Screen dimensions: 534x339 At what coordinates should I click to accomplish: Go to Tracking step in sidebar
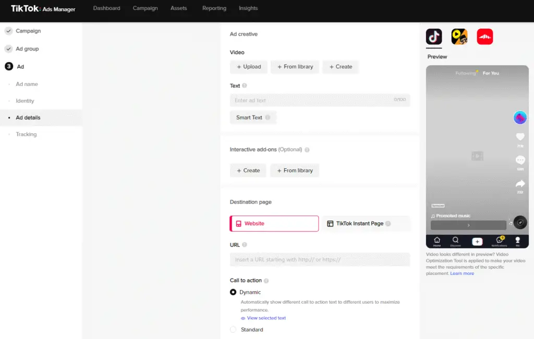click(26, 134)
